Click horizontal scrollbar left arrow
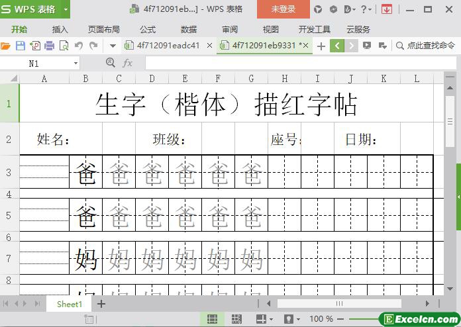The width and height of the screenshot is (461, 327). pos(268,303)
